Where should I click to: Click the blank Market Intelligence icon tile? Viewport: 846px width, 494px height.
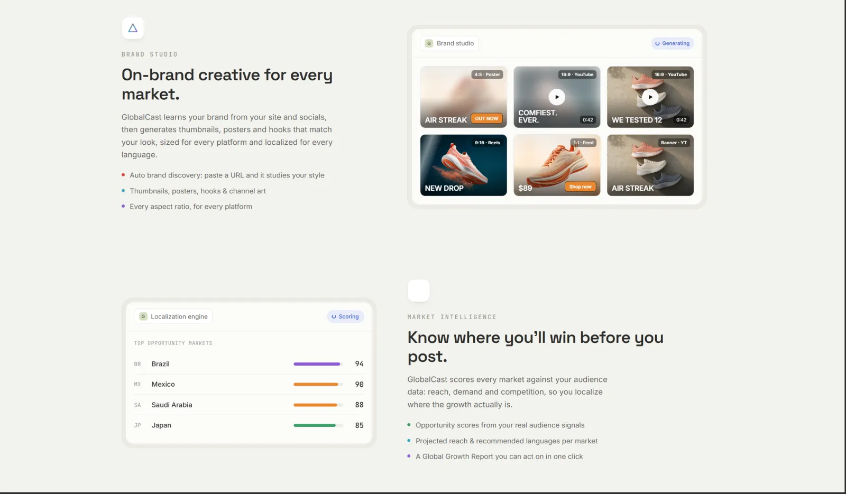click(x=418, y=291)
